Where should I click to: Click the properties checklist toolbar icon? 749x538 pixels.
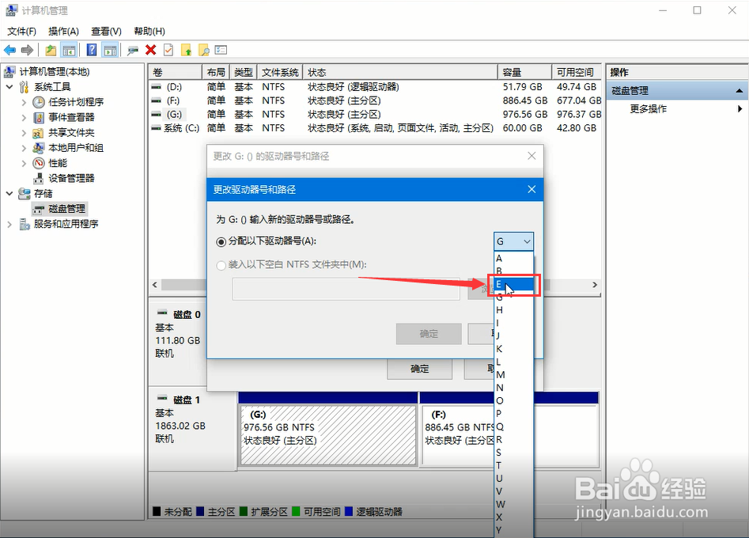coord(221,49)
